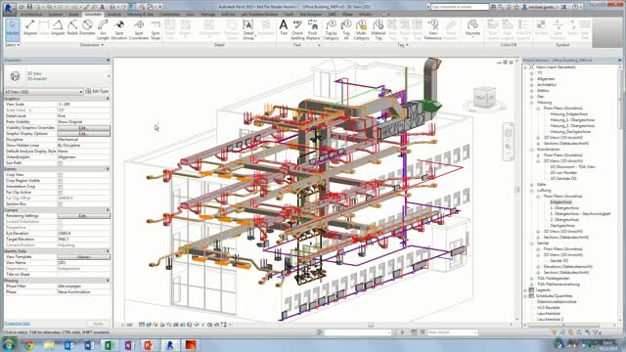Collapse the Heizung tree node
The width and height of the screenshot is (626, 352).
pos(531,102)
